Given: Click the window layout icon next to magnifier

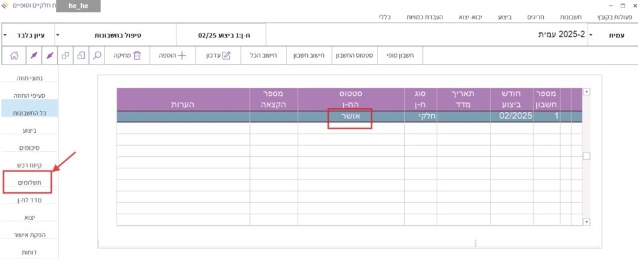Looking at the screenshot, I should [82, 55].
